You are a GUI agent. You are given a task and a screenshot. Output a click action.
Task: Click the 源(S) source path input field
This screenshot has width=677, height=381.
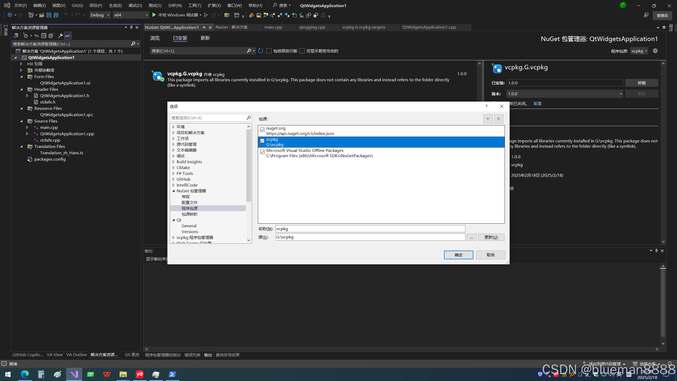370,237
